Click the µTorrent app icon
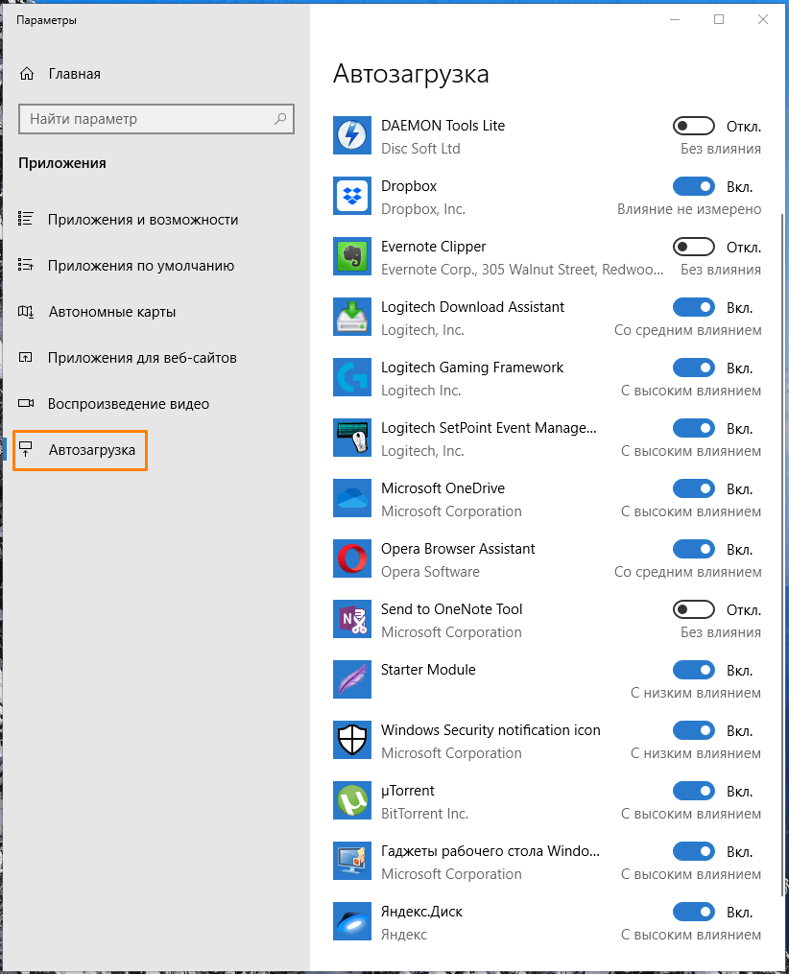 point(351,801)
